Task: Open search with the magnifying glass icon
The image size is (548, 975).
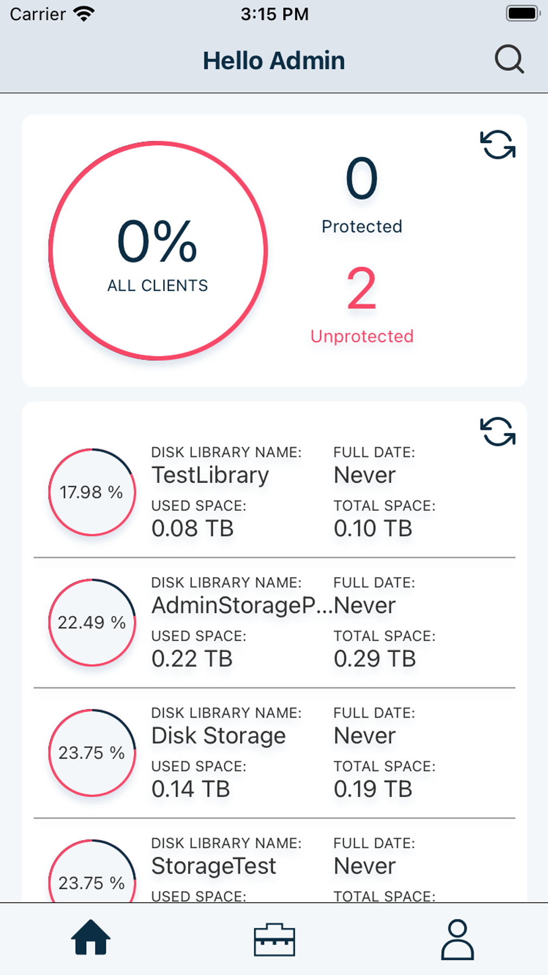Action: [x=509, y=59]
